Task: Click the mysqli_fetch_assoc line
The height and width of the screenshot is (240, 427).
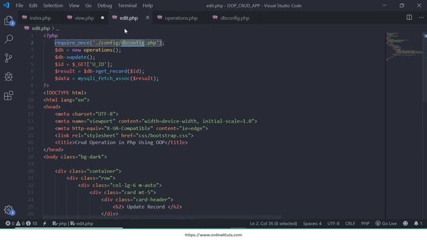Action: tap(107, 79)
